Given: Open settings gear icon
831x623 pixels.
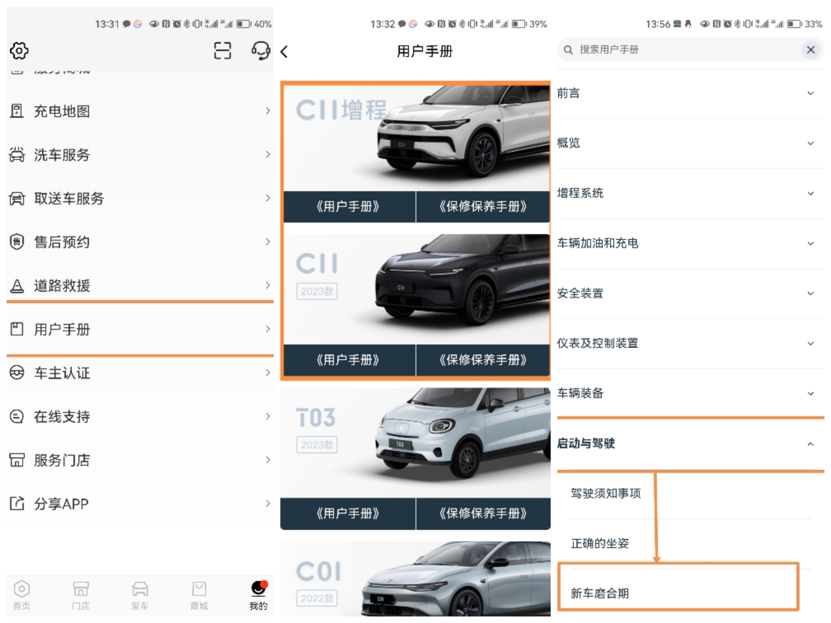Looking at the screenshot, I should click(19, 51).
